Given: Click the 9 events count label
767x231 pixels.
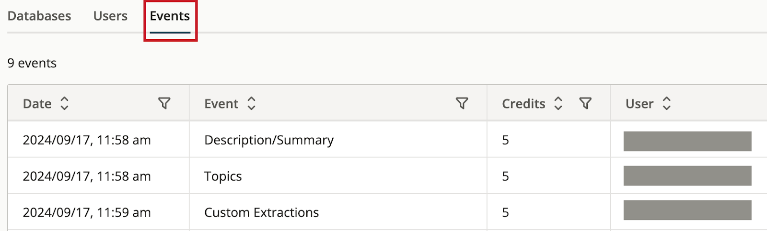Looking at the screenshot, I should (32, 63).
